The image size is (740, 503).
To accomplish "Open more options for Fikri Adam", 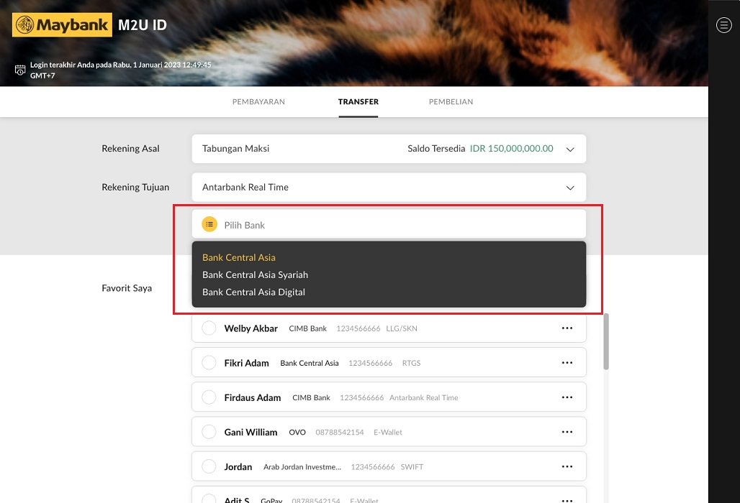I will pyautogui.click(x=567, y=363).
